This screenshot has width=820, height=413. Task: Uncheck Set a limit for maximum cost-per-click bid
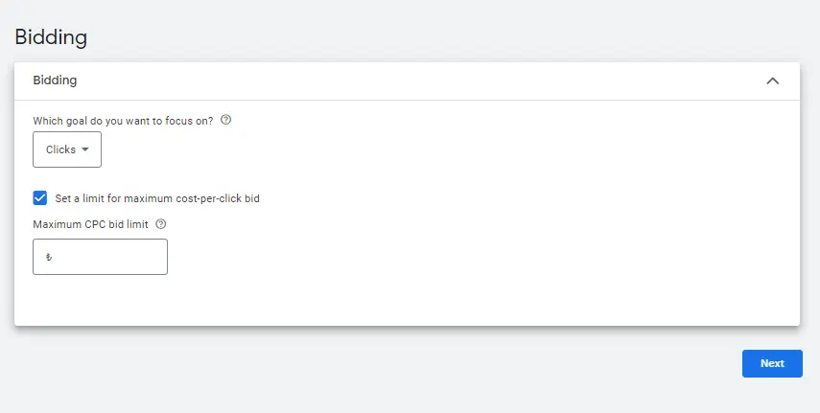point(39,198)
